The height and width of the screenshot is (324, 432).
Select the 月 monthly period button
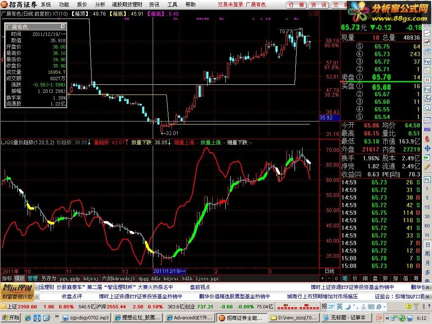coord(427,263)
